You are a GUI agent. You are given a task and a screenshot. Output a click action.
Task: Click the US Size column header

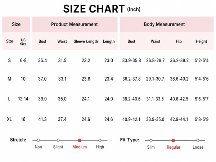pos(23,42)
